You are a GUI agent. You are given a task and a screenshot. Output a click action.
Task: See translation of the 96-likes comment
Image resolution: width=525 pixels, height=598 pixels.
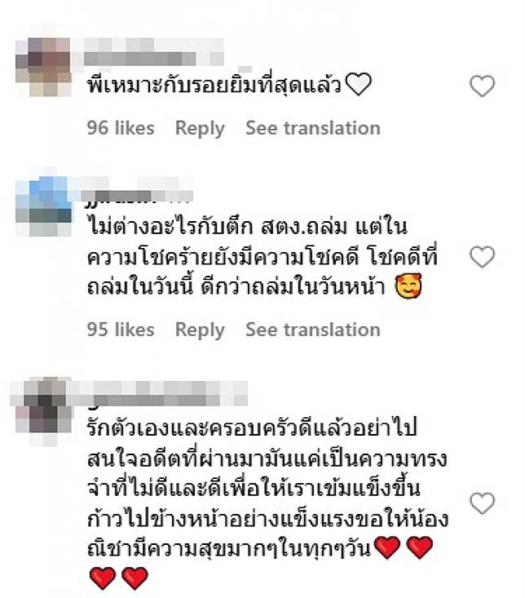coord(313,128)
